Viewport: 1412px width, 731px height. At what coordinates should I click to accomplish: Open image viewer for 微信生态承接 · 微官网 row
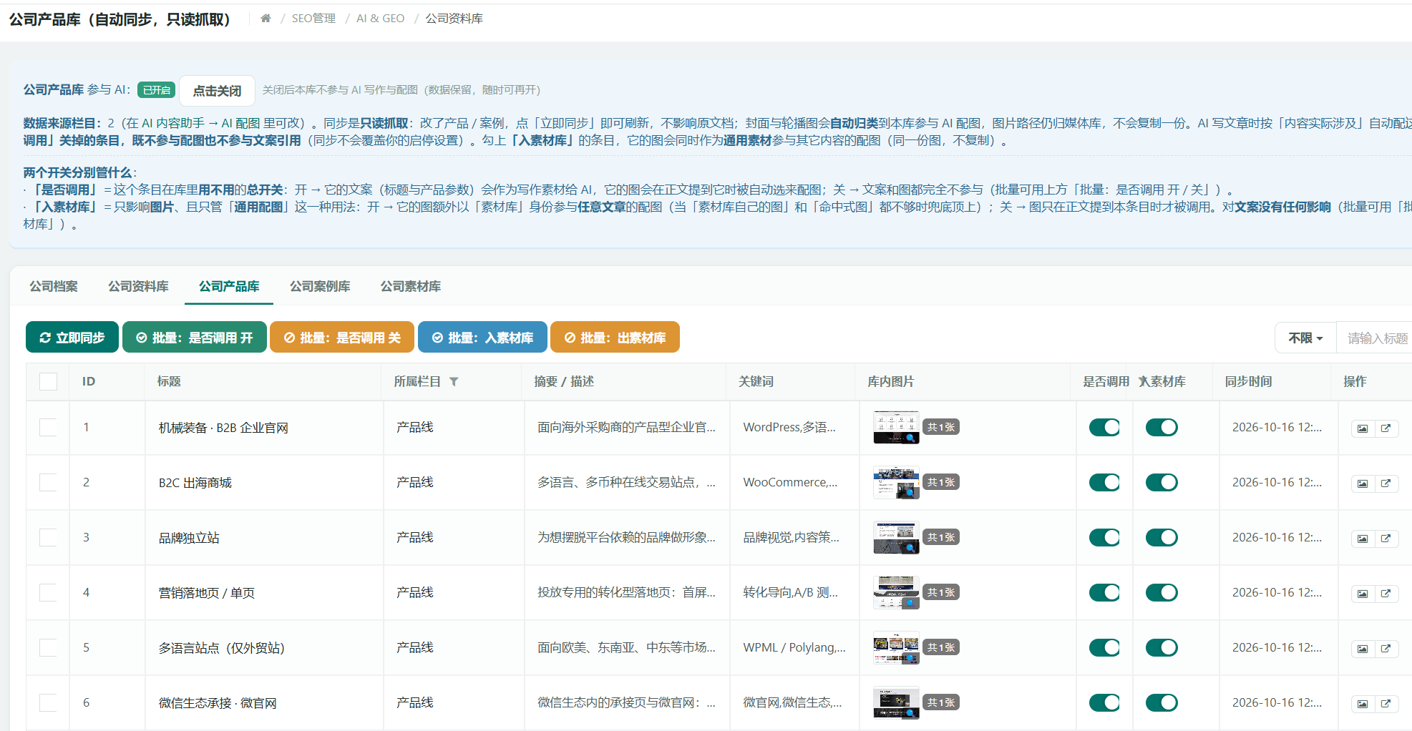(1363, 704)
